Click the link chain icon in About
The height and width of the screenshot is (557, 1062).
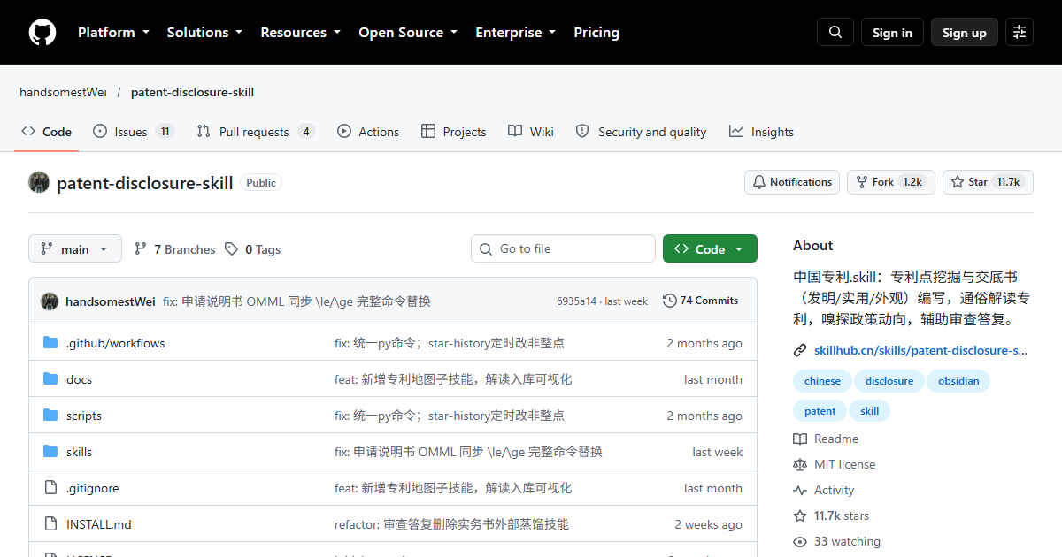click(x=800, y=350)
